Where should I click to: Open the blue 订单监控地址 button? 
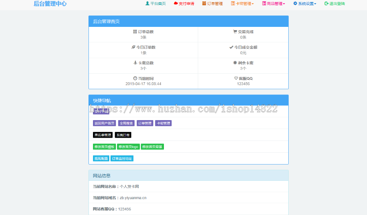pyautogui.click(x=122, y=158)
